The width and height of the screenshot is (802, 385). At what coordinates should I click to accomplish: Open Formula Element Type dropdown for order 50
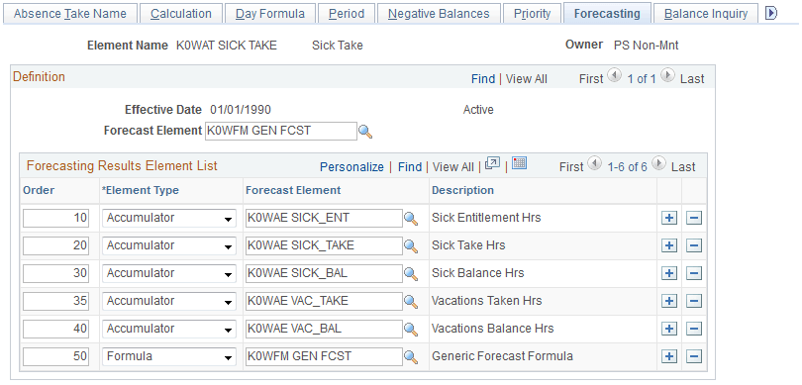(169, 356)
